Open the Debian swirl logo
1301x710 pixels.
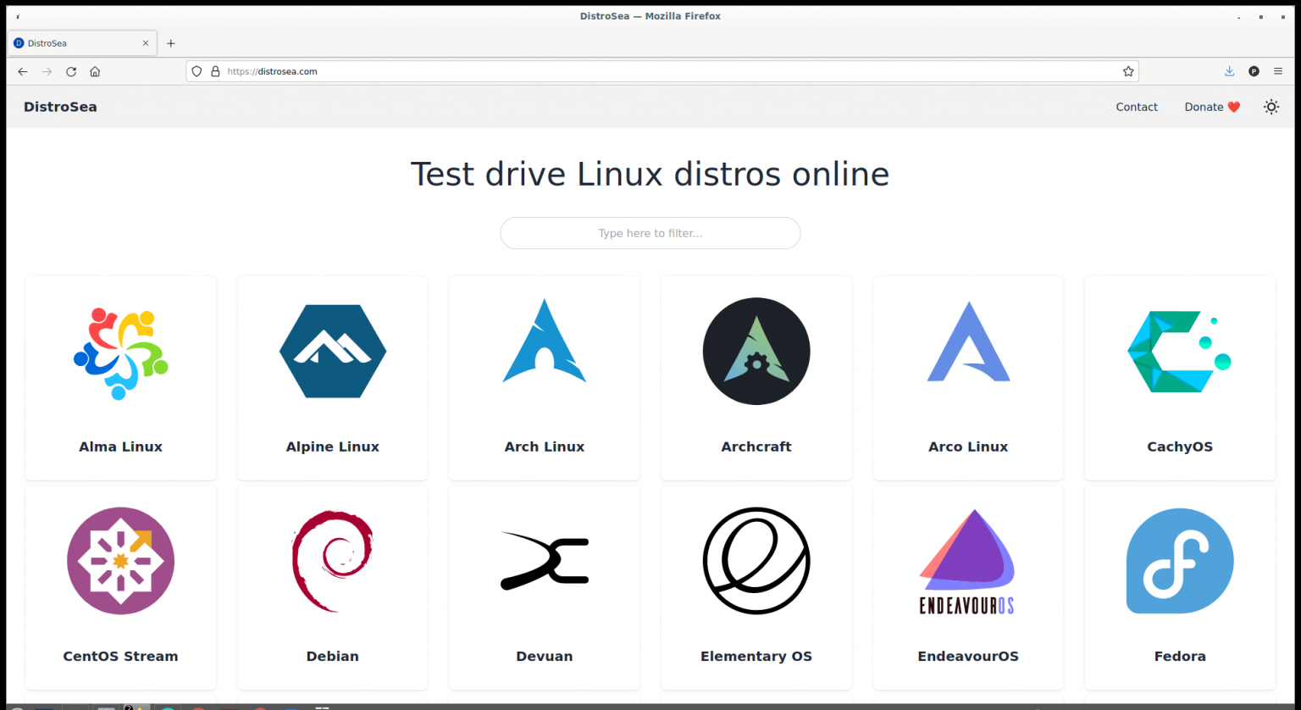tap(333, 561)
